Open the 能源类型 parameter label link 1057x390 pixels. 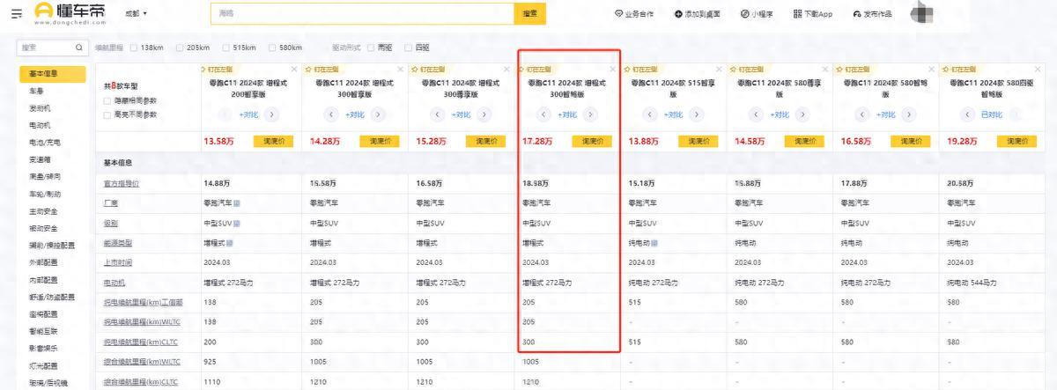118,242
